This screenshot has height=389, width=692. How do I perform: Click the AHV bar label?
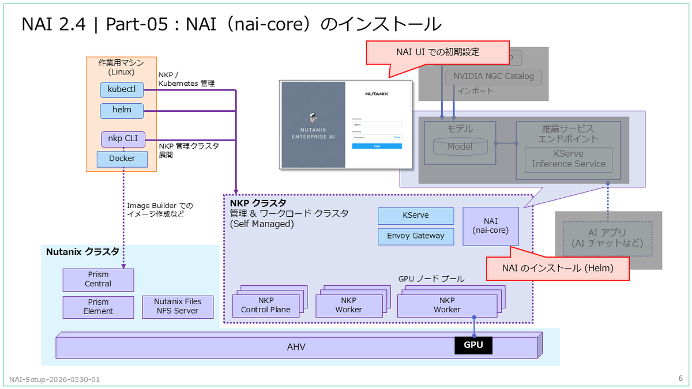(296, 348)
